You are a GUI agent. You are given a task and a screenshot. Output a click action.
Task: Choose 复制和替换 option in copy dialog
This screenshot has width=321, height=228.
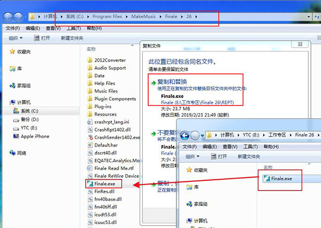coord(172,82)
